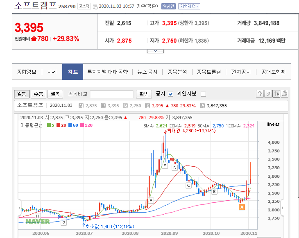Expand price details with down chevron

coord(155,51)
